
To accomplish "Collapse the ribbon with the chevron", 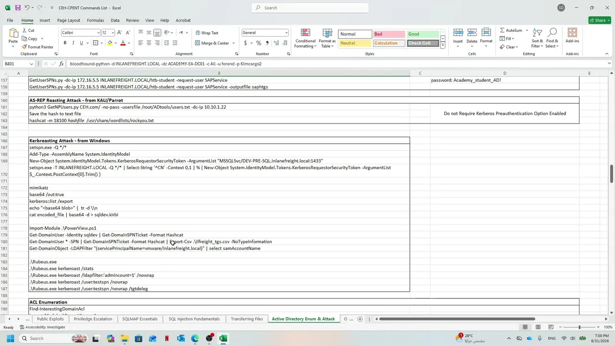I will coord(607,54).
